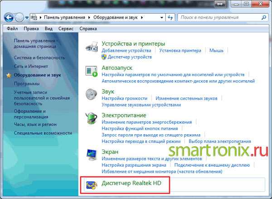Open Специальные возможности category
This screenshot has height=199, width=272.
43,133
